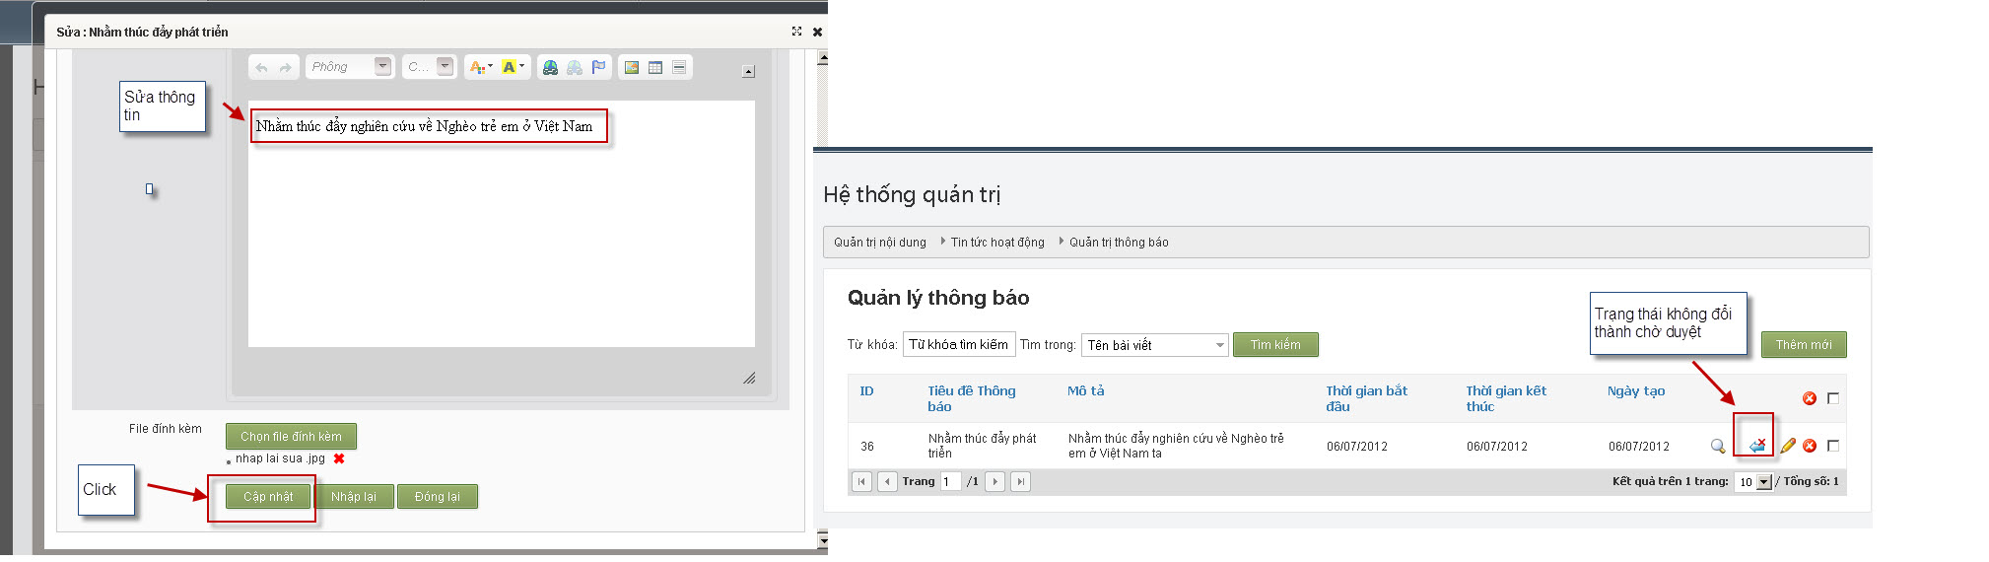Click the pencil edit icon for row 36
Viewport: 1989px width, 562px height.
pos(1788,446)
